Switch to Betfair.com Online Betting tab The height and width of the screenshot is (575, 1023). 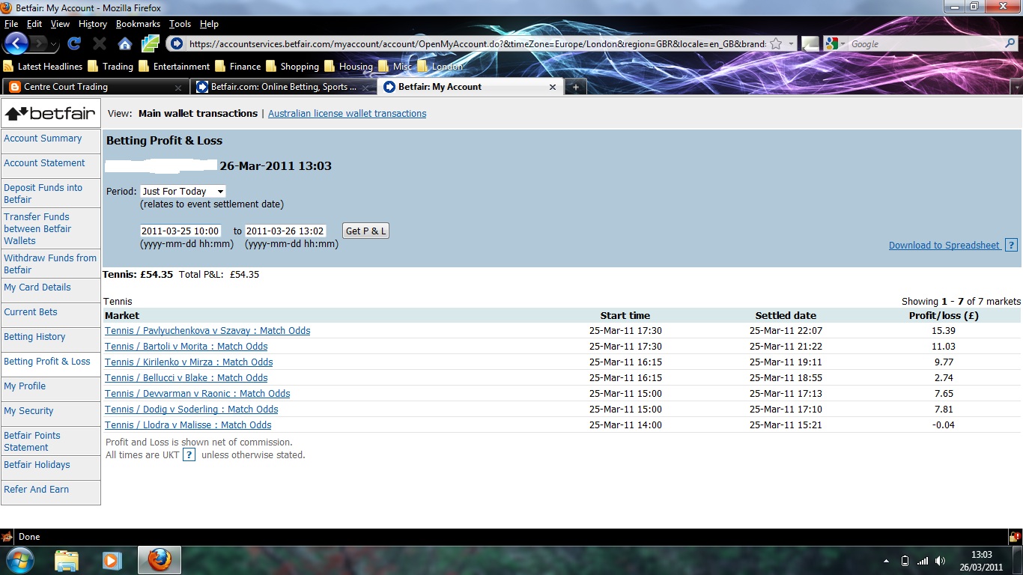click(283, 87)
